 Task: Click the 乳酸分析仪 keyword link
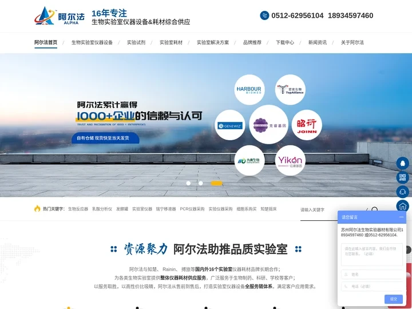click(102, 209)
